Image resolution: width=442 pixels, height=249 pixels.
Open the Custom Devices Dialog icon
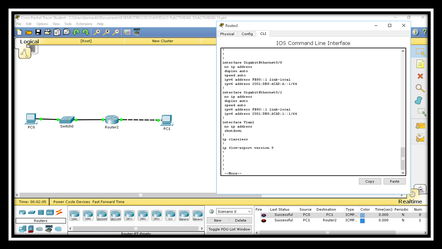pyautogui.click(x=136, y=32)
